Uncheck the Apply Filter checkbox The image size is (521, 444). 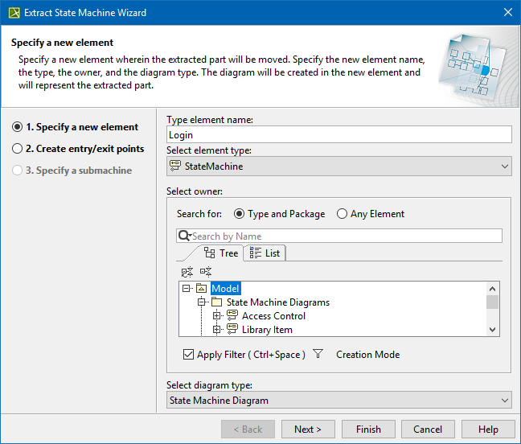(189, 355)
